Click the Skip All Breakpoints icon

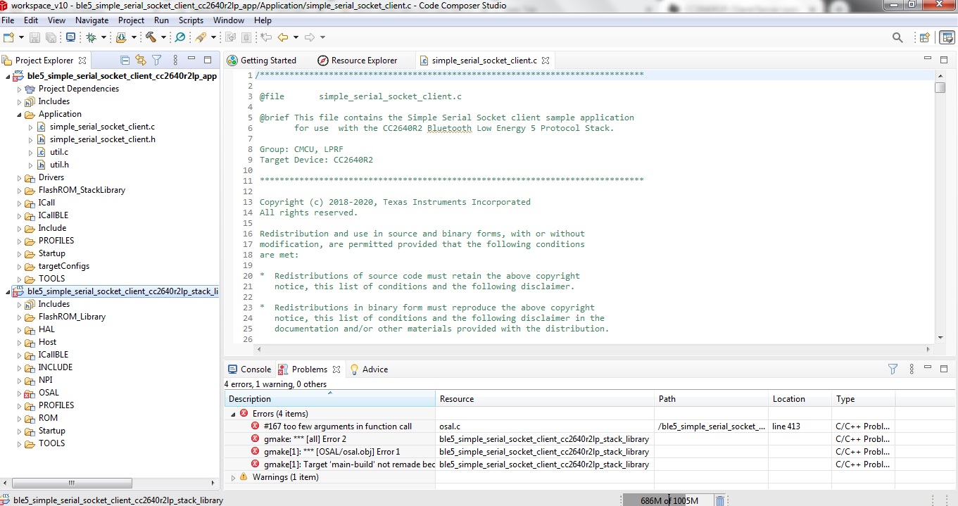click(x=180, y=37)
